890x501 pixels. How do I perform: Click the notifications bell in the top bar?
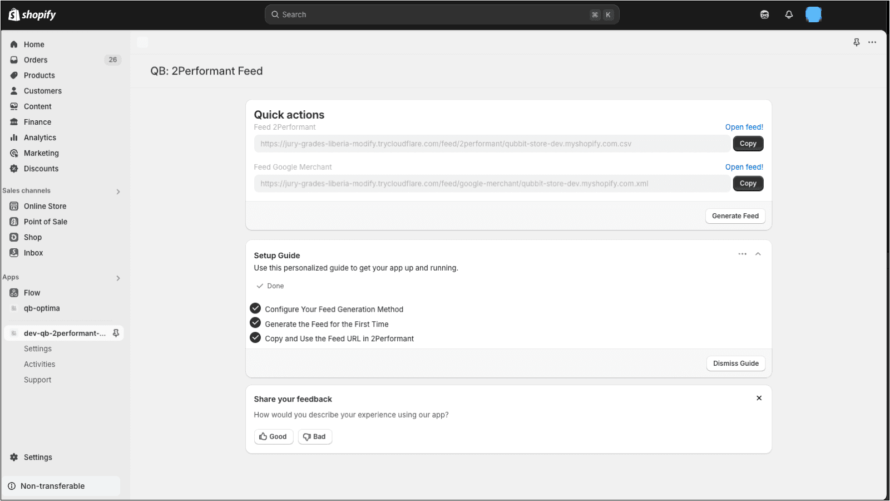[x=789, y=14]
